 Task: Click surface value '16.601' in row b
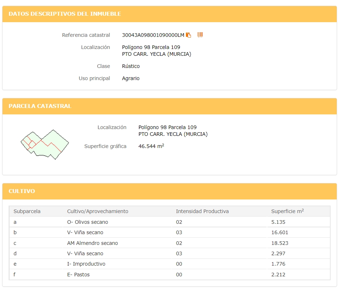coord(280,233)
